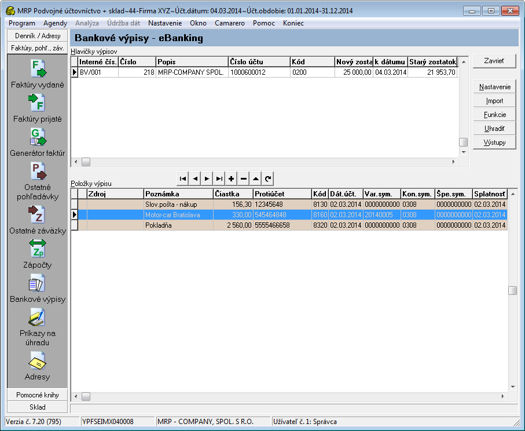The height and width of the screenshot is (431, 525).
Task: Click right scroll arrow of items grid
Action: tap(502, 396)
